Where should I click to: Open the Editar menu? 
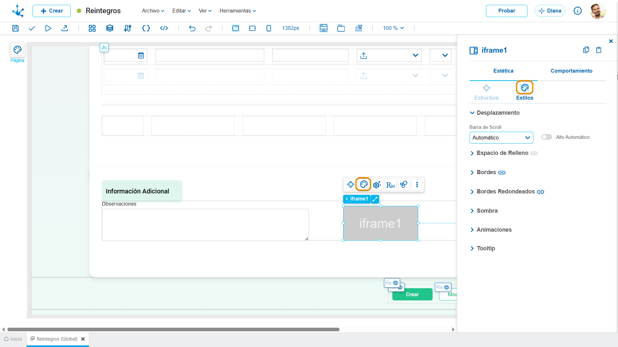182,11
